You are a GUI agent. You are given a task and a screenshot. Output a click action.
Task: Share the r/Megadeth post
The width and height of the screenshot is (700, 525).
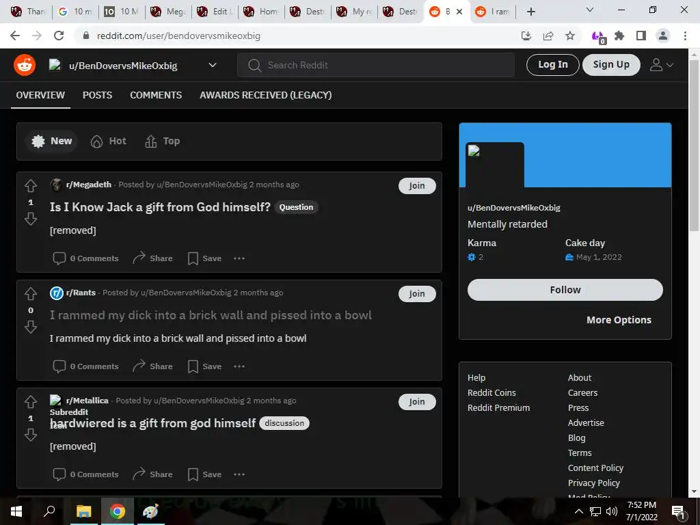click(152, 258)
